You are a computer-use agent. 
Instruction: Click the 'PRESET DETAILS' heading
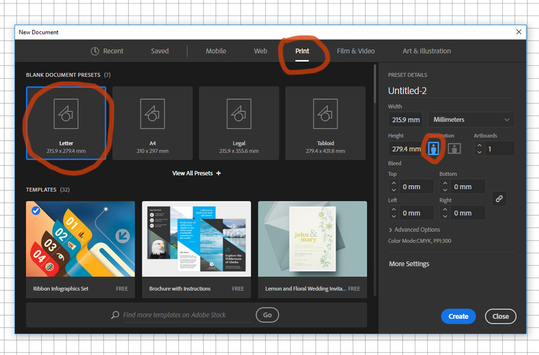point(407,75)
